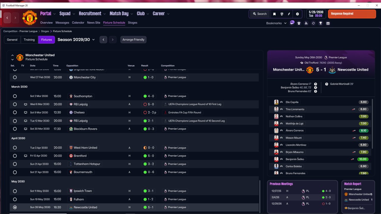
Task: Open the trophy bookmark icon
Action: pos(321,23)
